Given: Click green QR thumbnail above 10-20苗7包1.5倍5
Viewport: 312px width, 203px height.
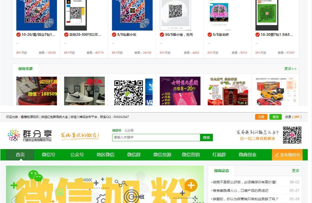Looking at the screenshot, I should tap(267, 15).
